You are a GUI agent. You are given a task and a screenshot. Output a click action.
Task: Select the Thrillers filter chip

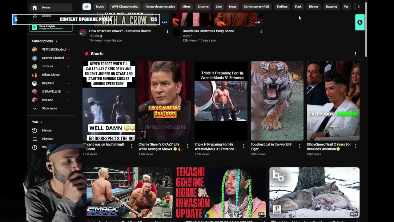click(282, 6)
